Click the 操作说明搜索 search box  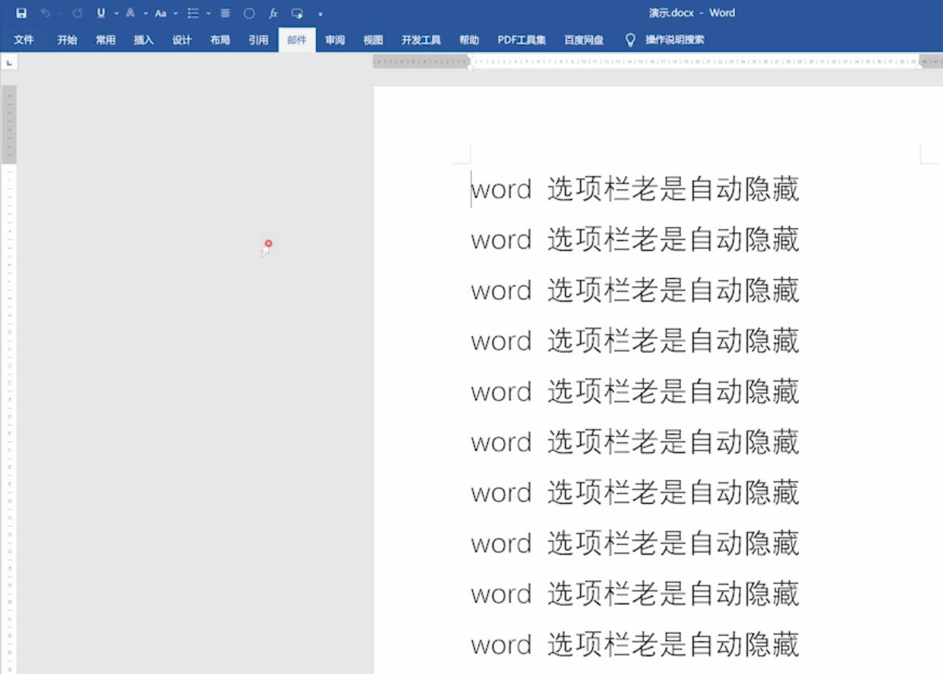point(675,40)
